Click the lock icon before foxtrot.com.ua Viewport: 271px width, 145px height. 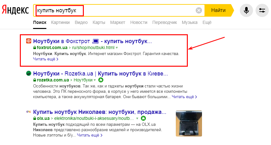click(35, 47)
